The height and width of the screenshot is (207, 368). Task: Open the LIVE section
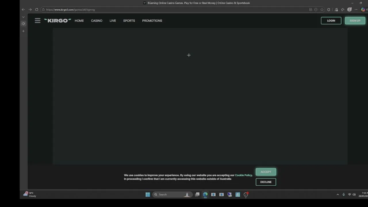coord(113,21)
